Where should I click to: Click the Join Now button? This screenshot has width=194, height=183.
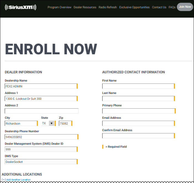click(185, 7)
